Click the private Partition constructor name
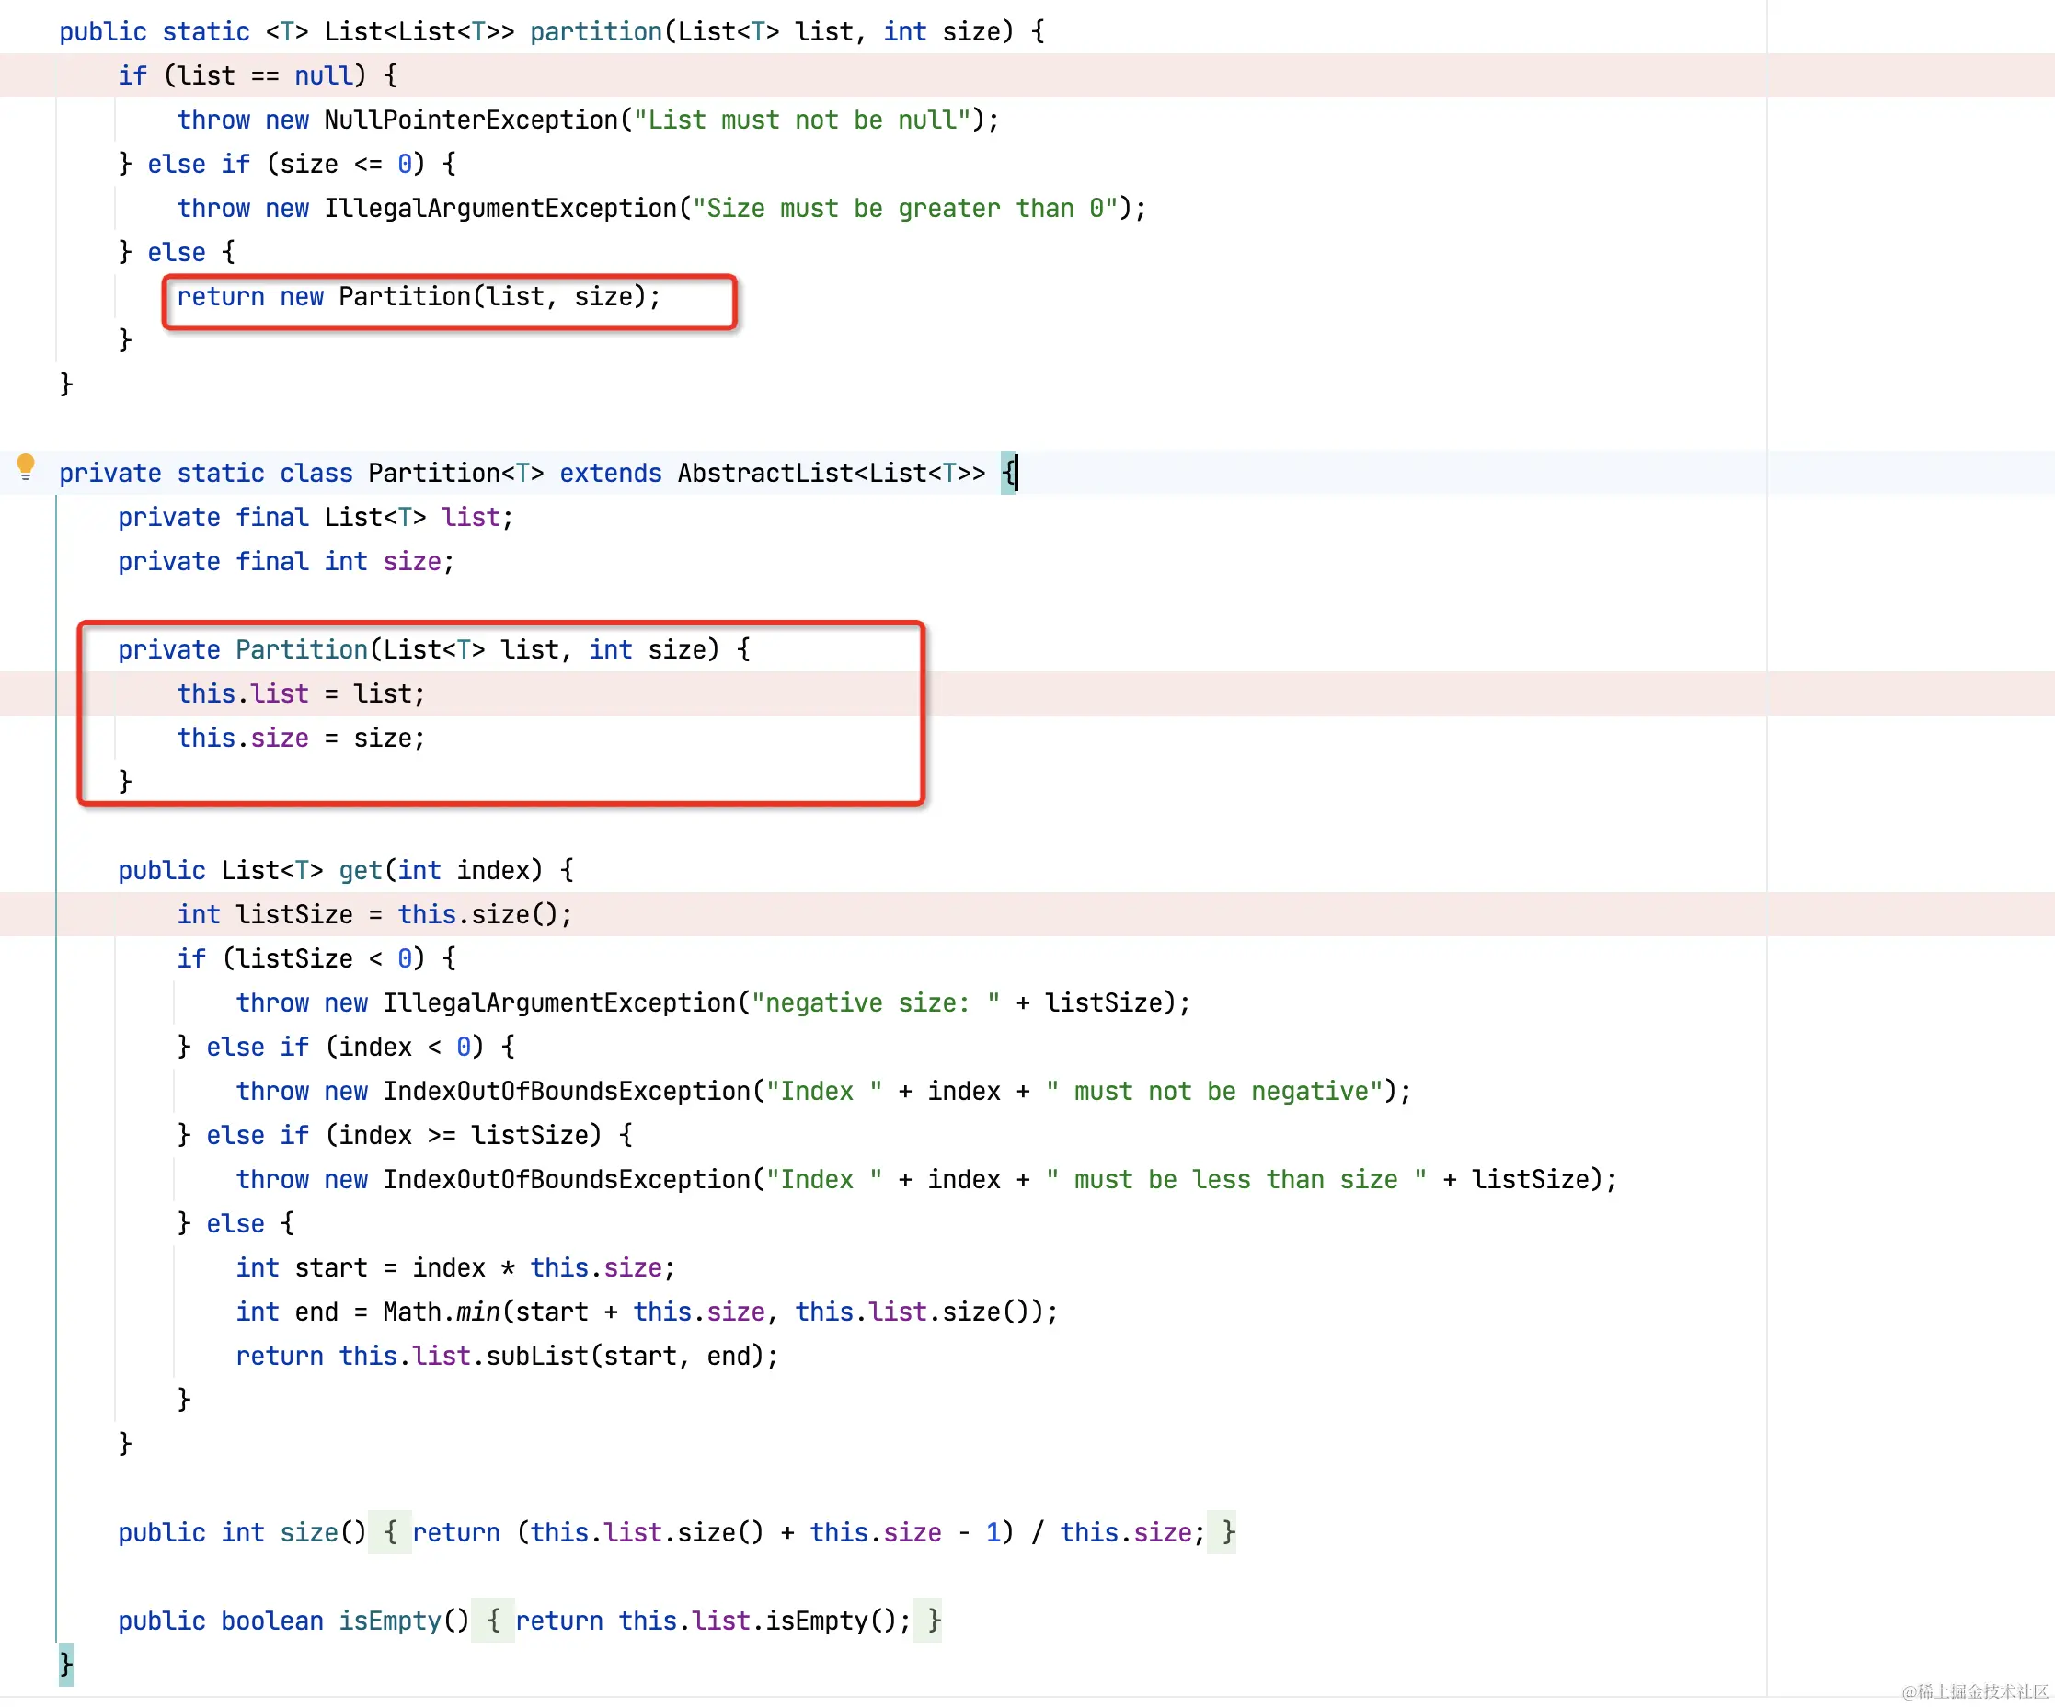2055x1707 pixels. (301, 649)
